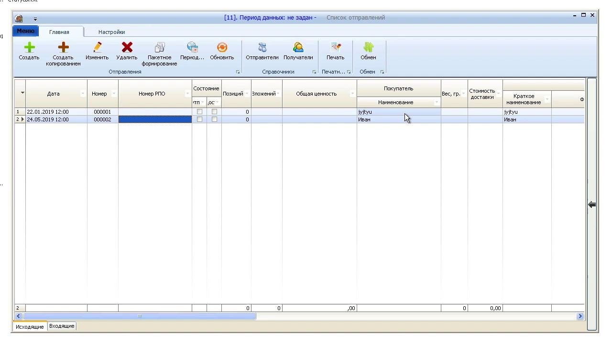Refresh list with Обновить icon

pos(222,47)
